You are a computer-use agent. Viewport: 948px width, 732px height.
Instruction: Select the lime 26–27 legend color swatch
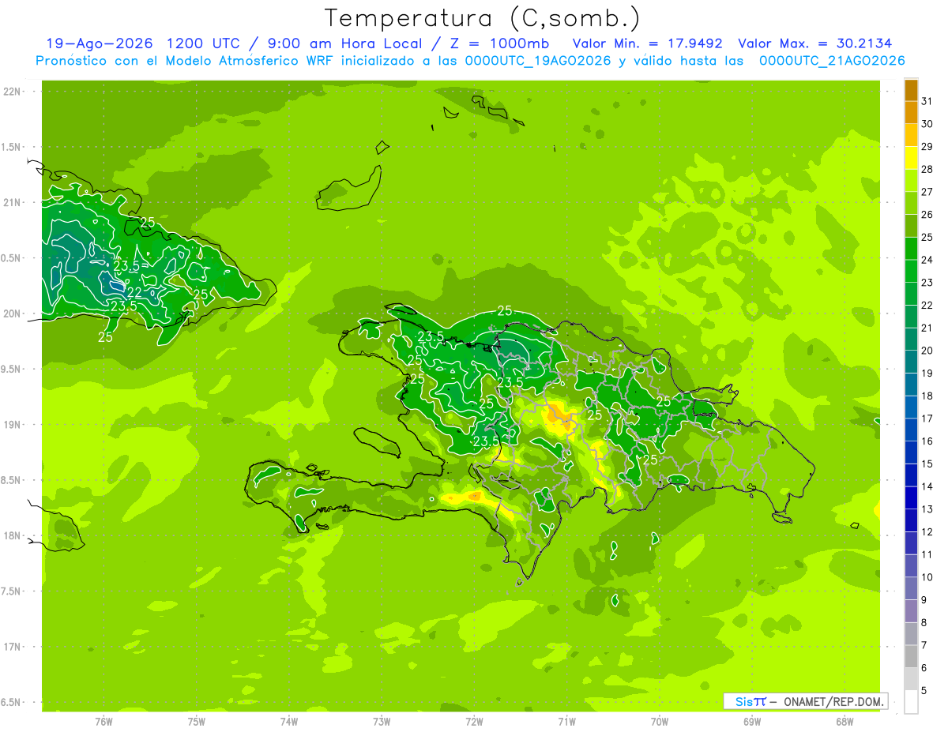click(x=911, y=203)
